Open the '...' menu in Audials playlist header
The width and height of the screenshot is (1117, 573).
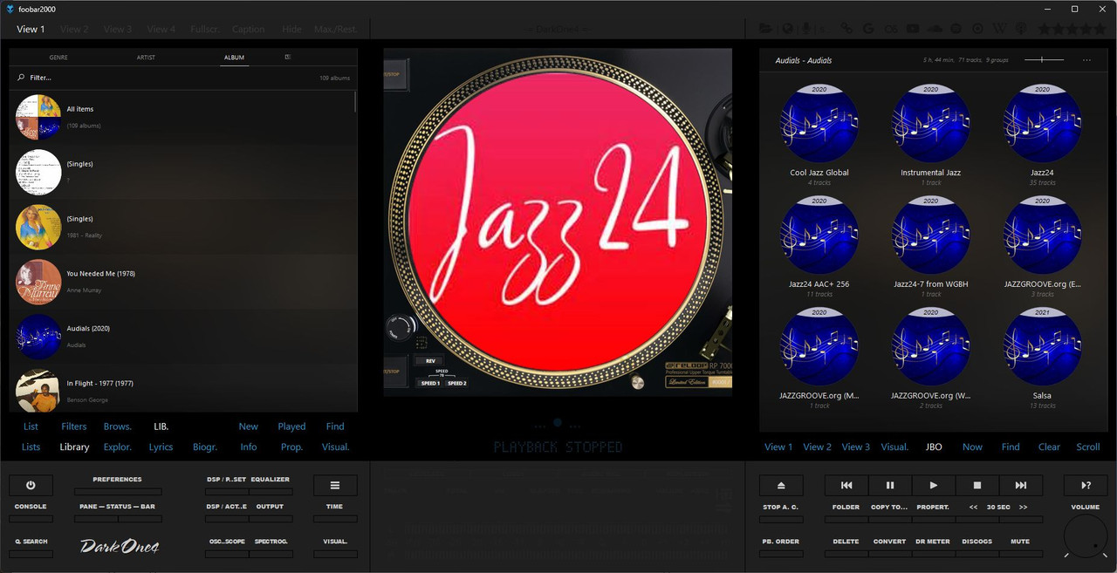[1086, 60]
